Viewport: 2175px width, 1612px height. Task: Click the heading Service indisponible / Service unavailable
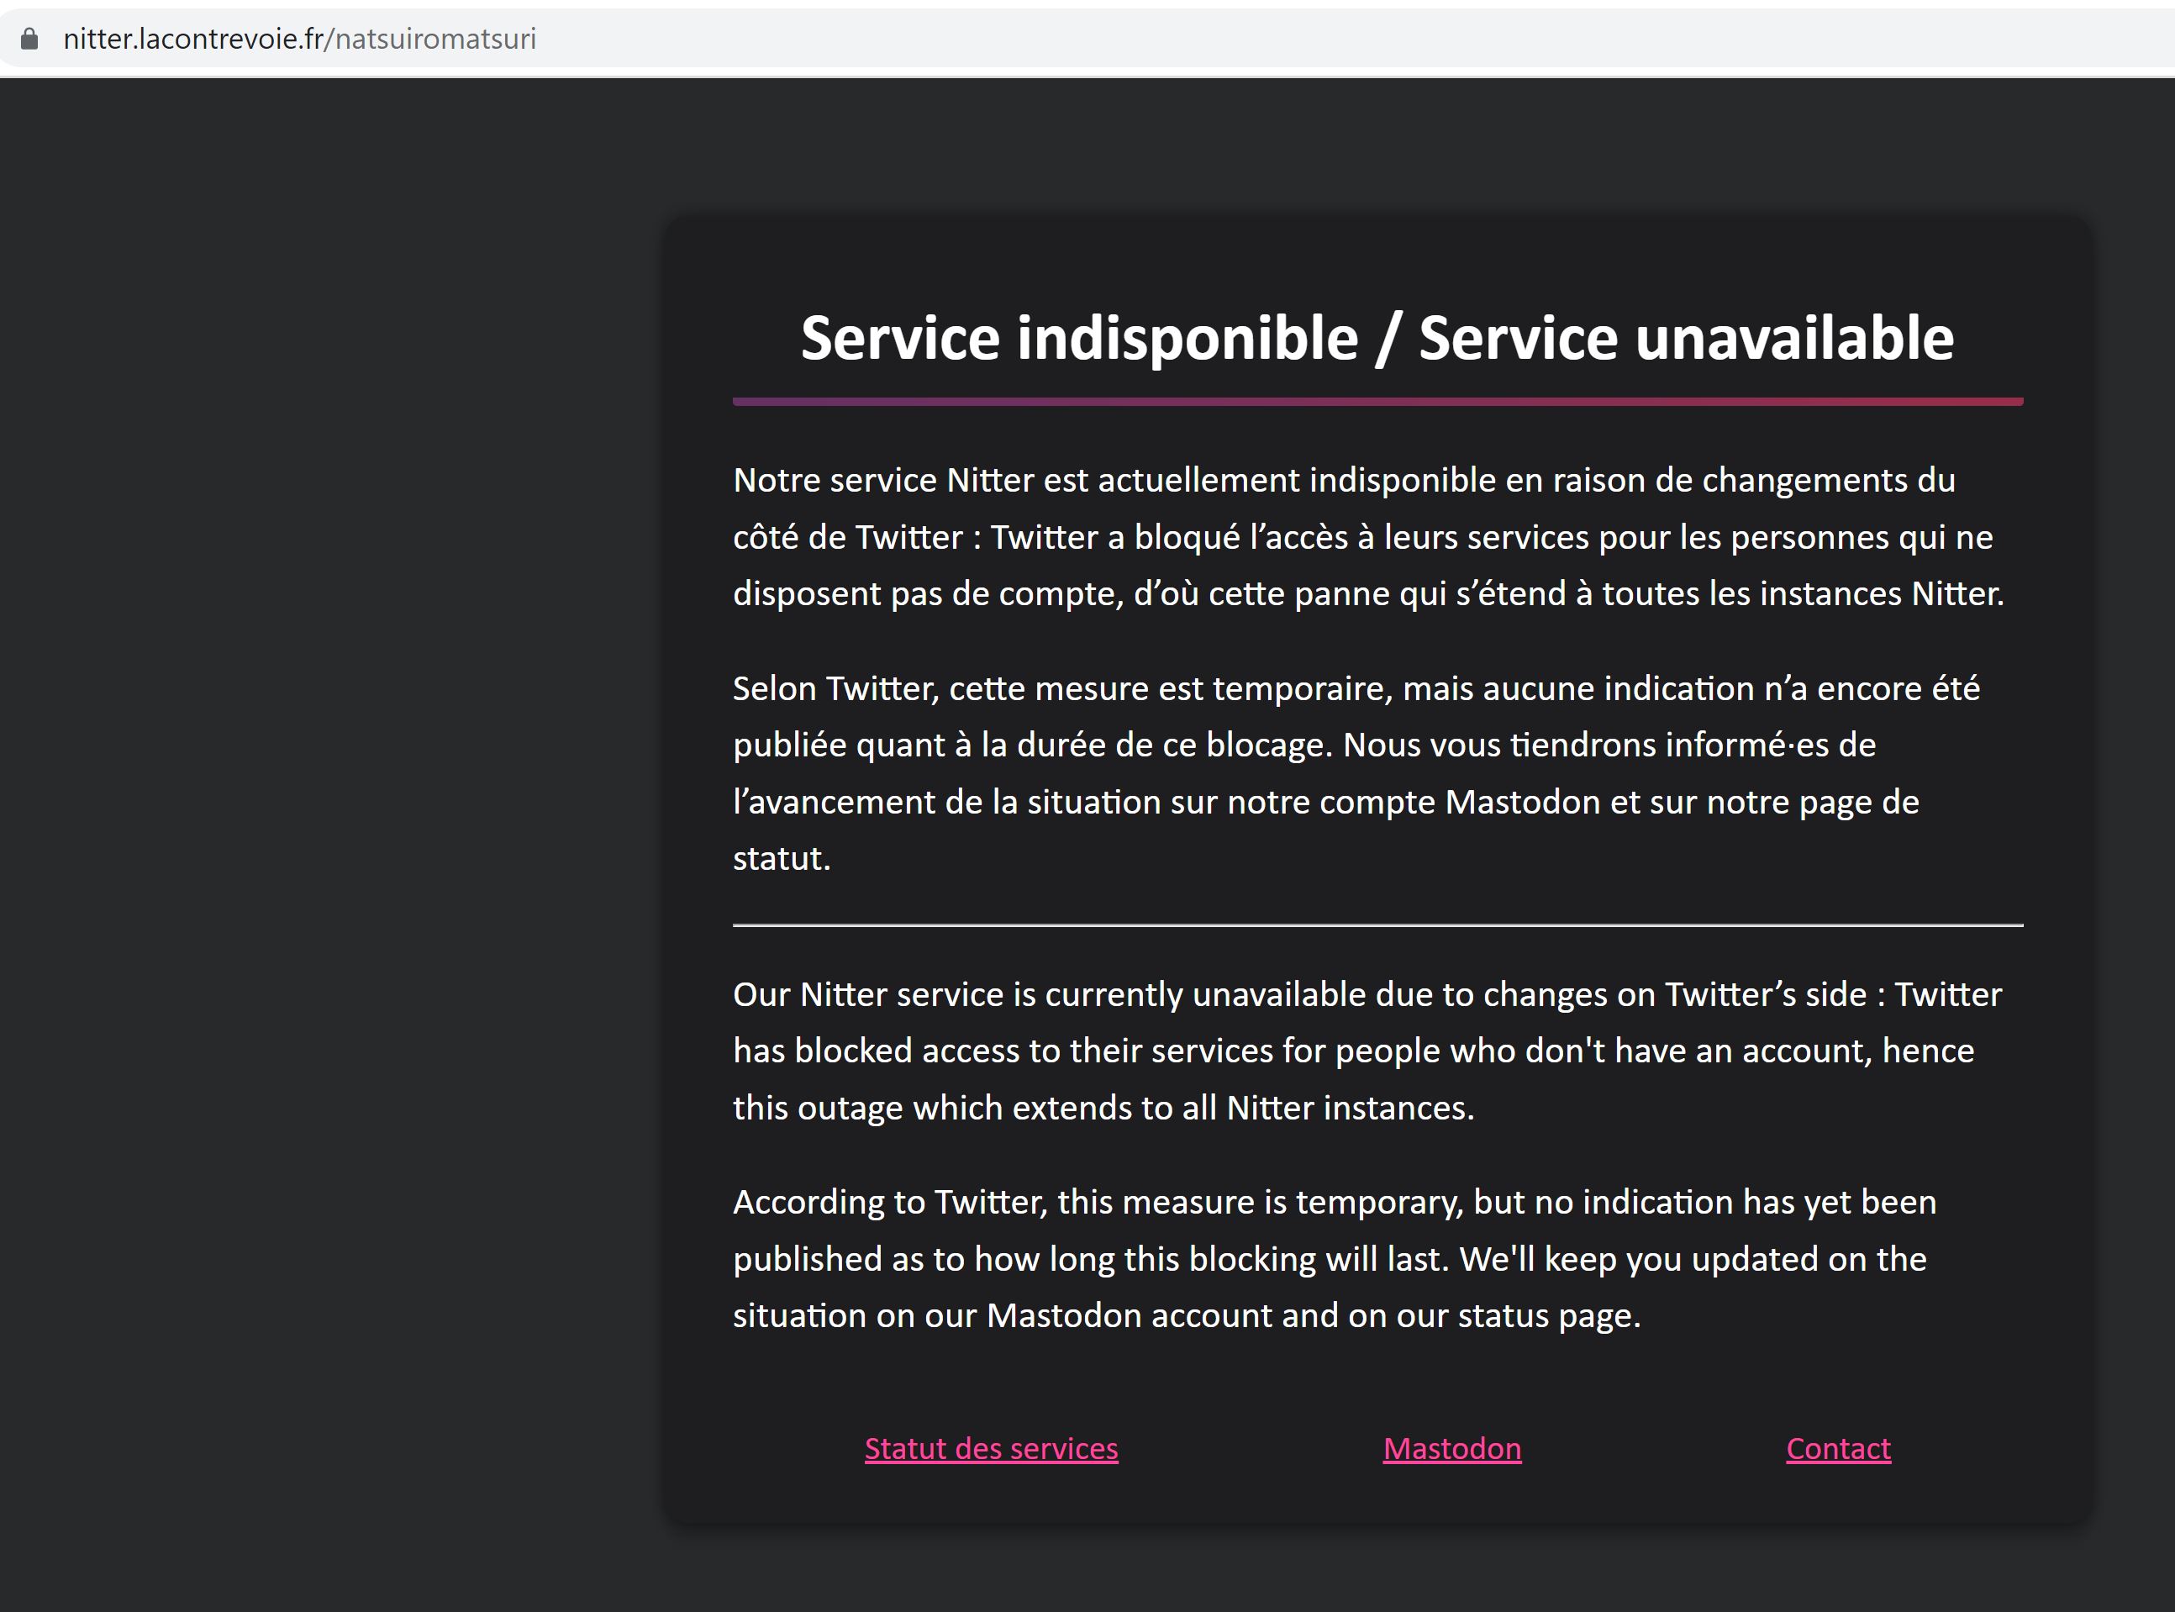1377,338
